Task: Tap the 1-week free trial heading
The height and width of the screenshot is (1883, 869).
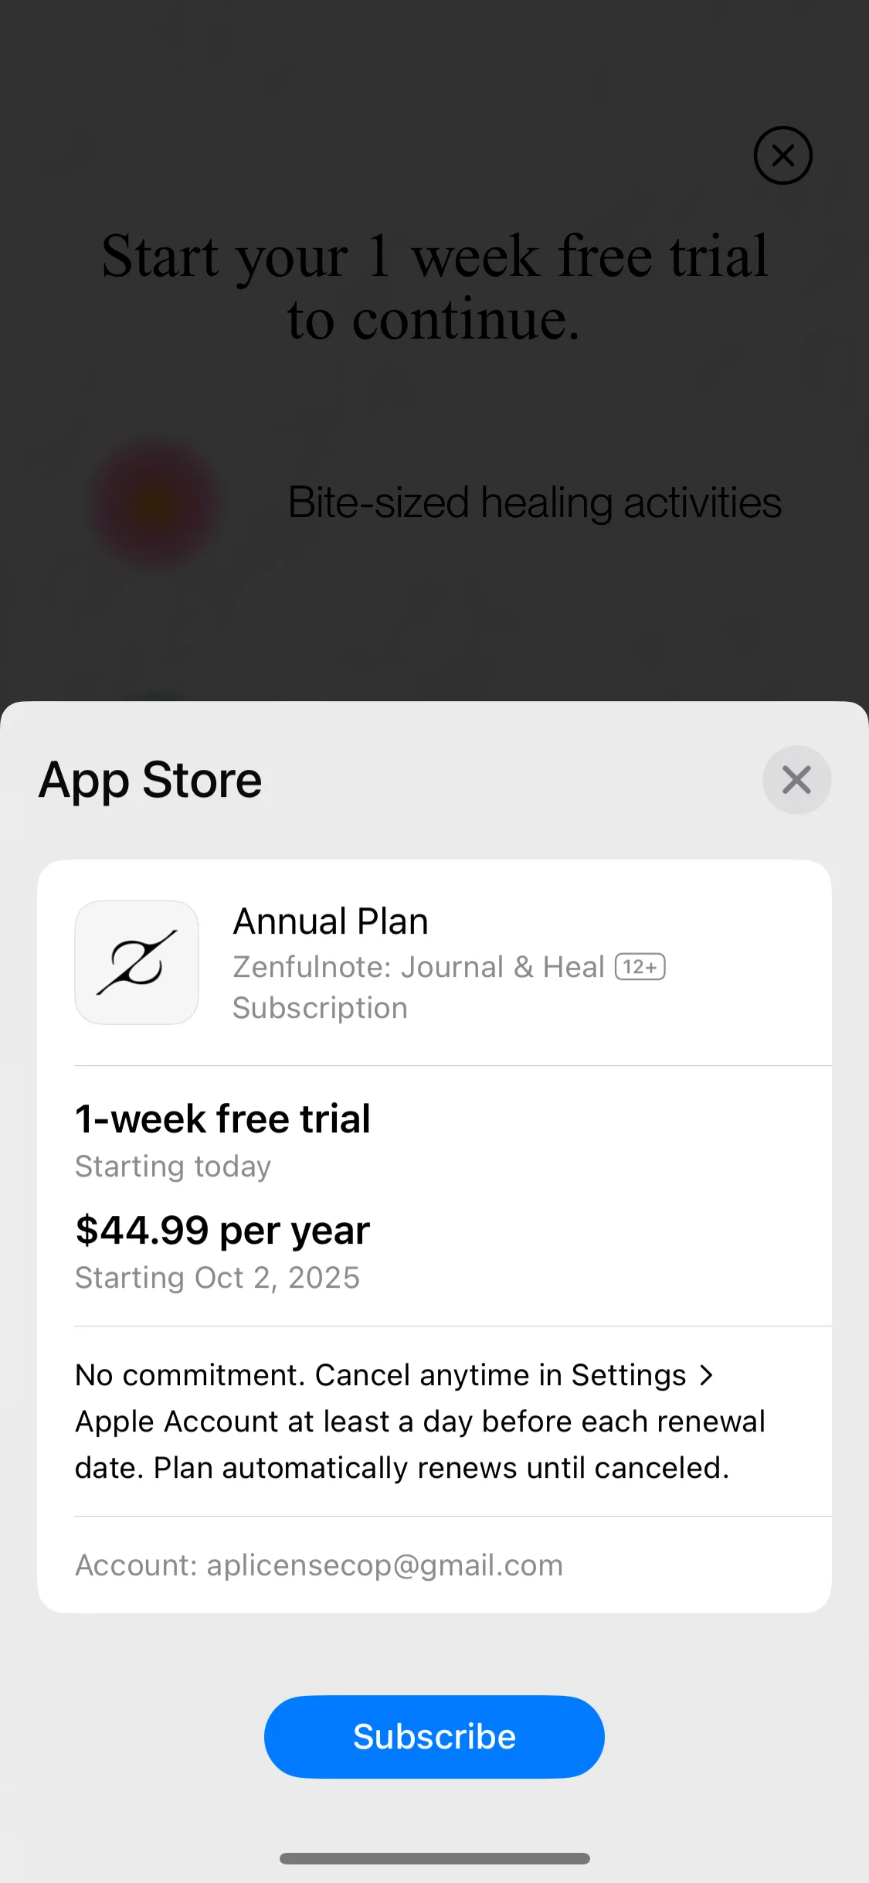Action: click(x=222, y=1119)
